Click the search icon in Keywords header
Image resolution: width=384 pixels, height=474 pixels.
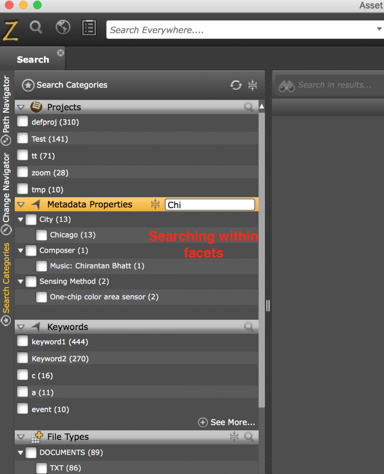tap(249, 327)
